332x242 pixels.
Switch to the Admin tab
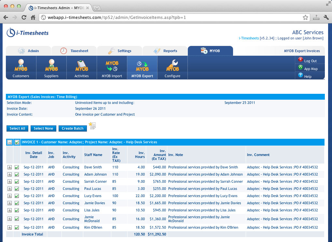click(x=28, y=51)
